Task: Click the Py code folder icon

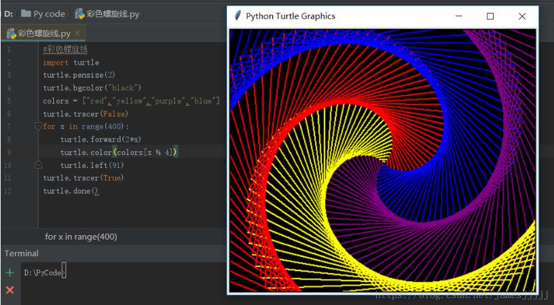Action: click(x=26, y=13)
